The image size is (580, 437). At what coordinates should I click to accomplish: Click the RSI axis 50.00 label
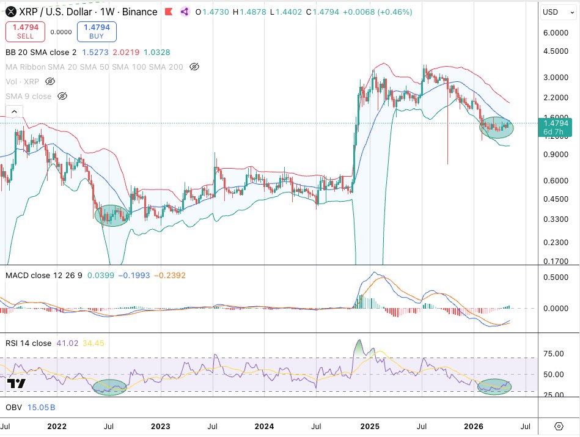[x=553, y=374]
